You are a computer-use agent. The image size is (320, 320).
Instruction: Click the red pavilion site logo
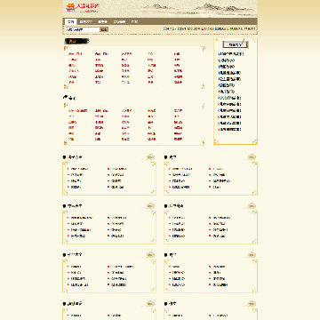click(70, 7)
